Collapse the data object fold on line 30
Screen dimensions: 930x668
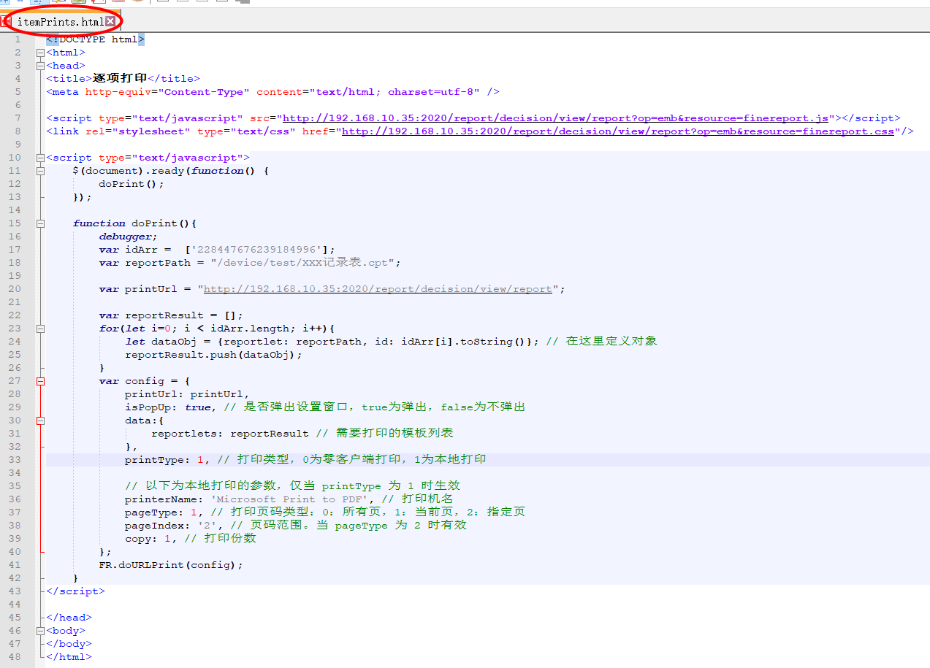[x=41, y=421]
